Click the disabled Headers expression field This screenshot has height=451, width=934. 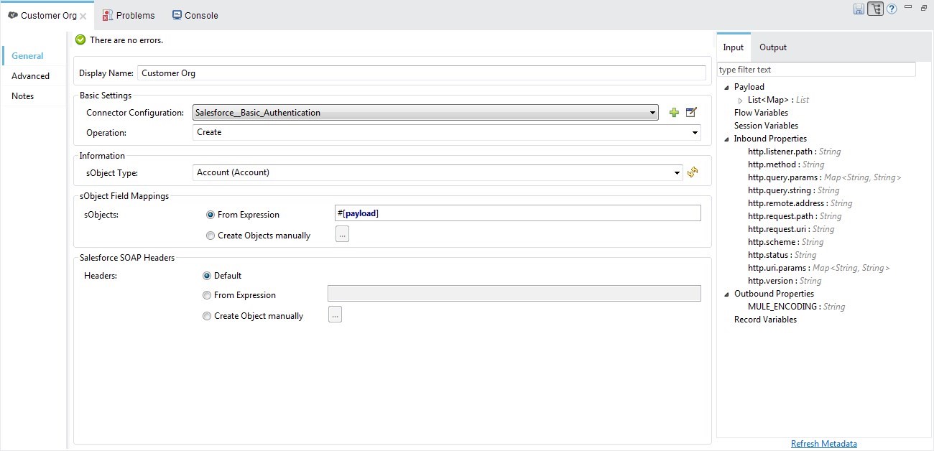(x=514, y=293)
